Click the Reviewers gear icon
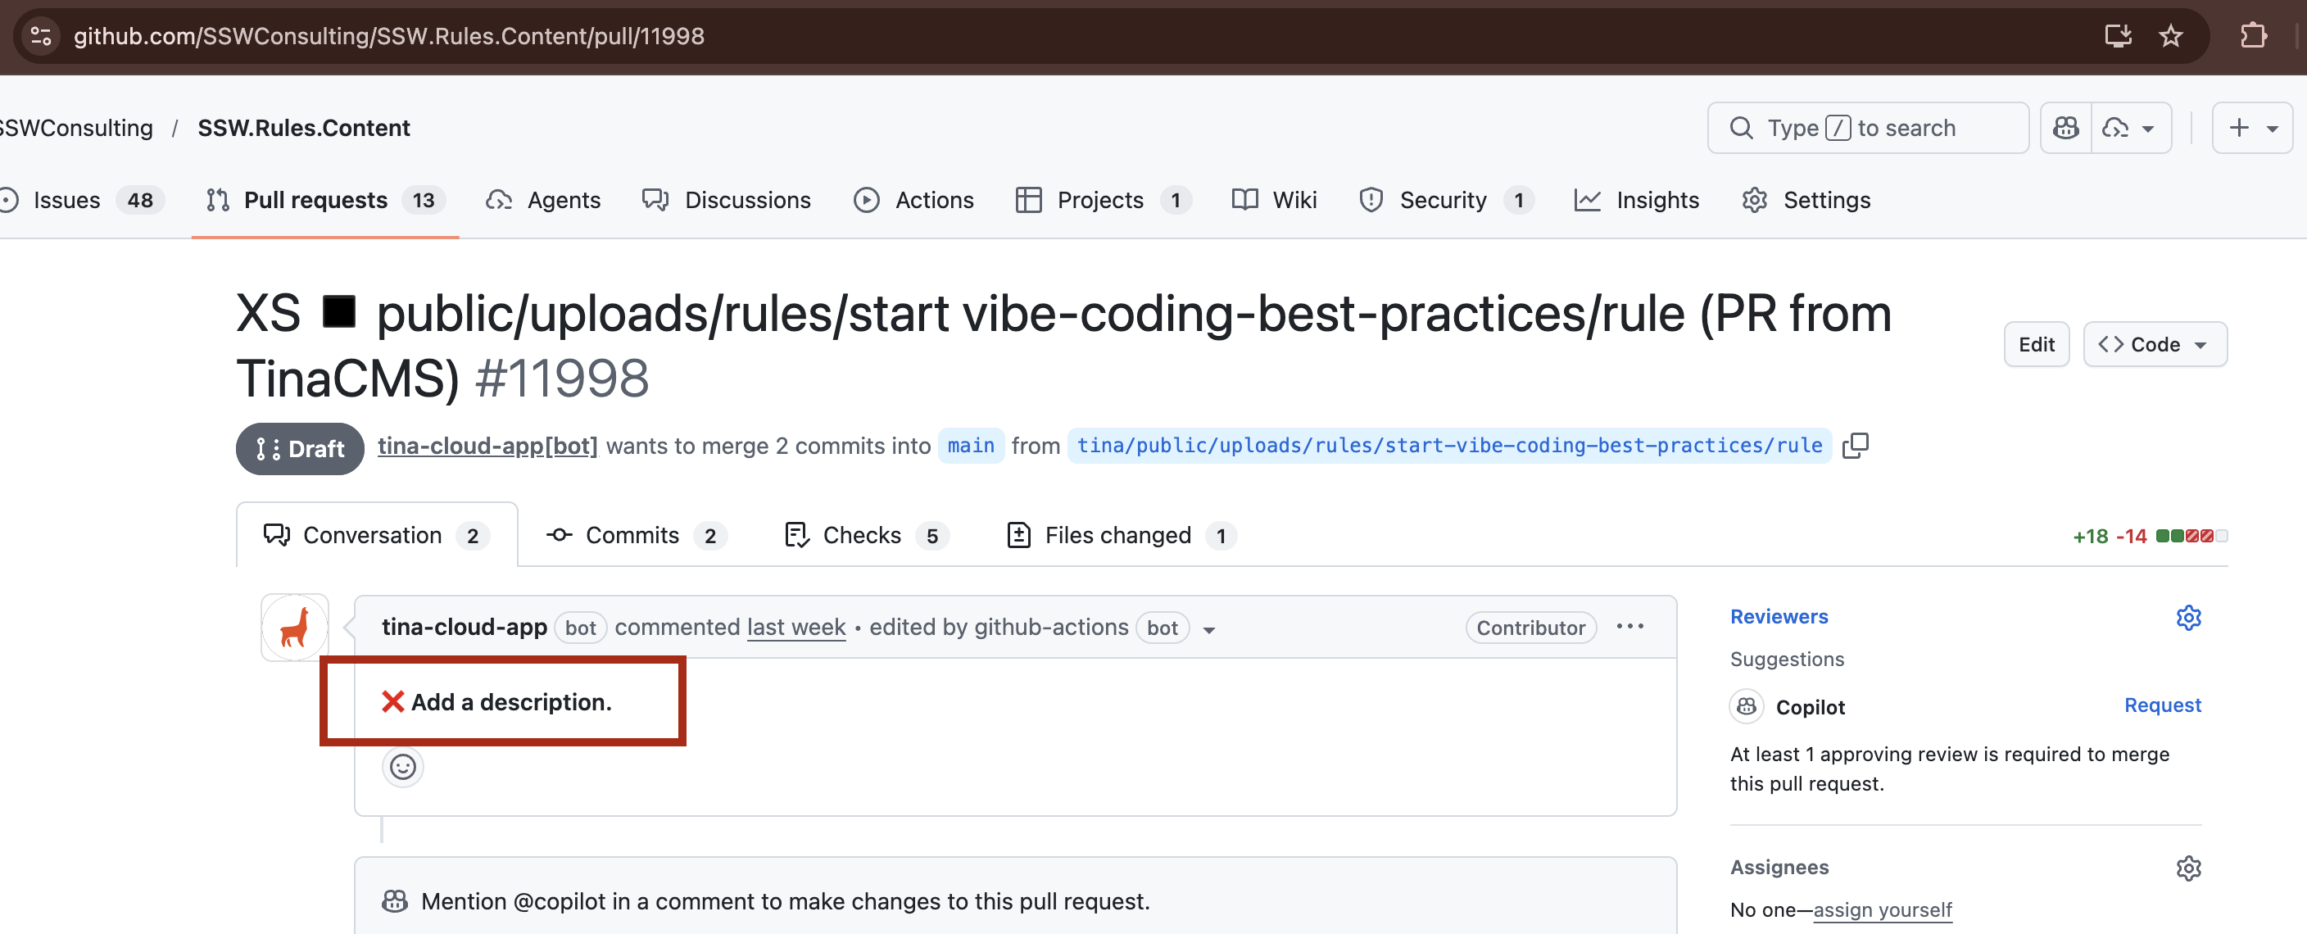Image resolution: width=2307 pixels, height=934 pixels. coord(2188,617)
